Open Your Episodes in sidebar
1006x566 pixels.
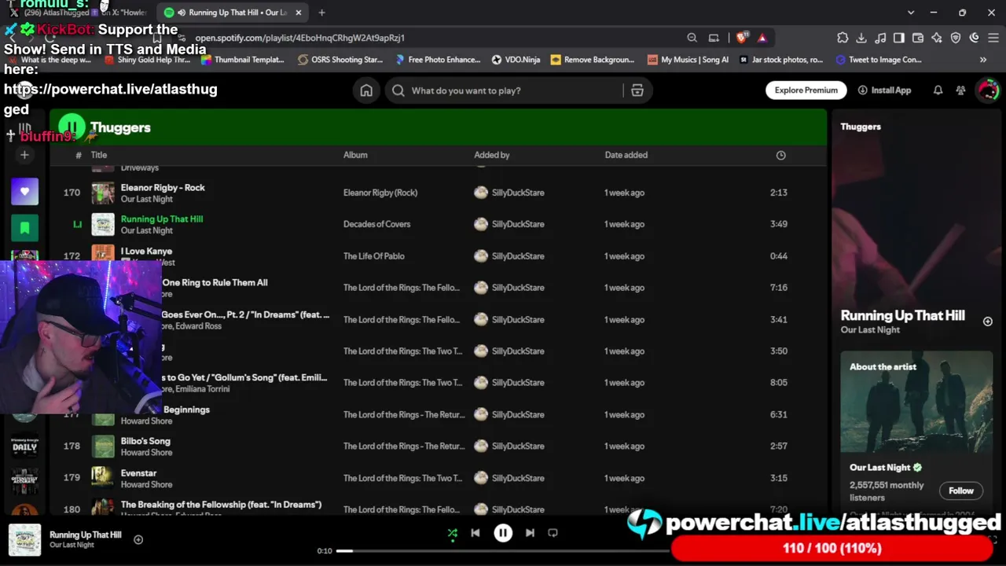click(x=24, y=228)
